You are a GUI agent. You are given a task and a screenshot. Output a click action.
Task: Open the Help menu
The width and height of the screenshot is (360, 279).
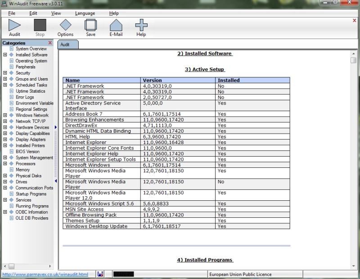coord(114,13)
